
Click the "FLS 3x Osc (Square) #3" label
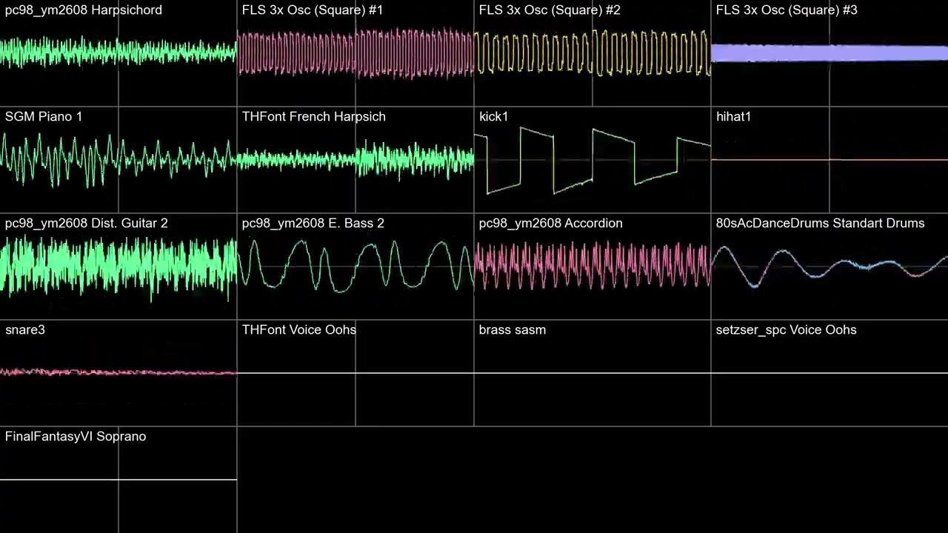[x=787, y=10]
